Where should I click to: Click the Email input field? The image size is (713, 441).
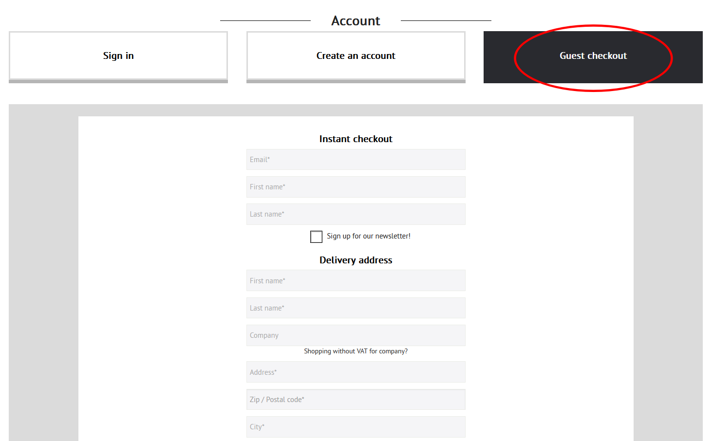[356, 160]
